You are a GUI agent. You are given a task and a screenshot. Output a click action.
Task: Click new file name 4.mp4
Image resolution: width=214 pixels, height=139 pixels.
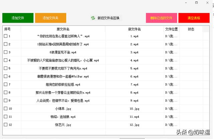134,60
